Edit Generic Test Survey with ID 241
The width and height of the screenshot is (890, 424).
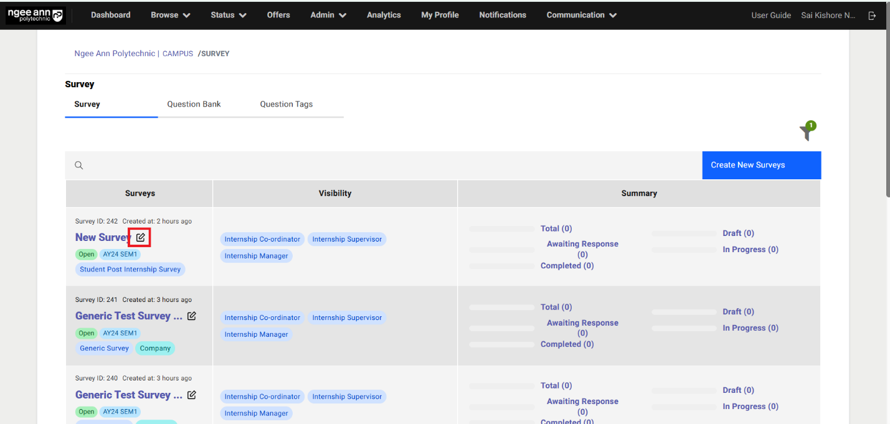(x=191, y=316)
